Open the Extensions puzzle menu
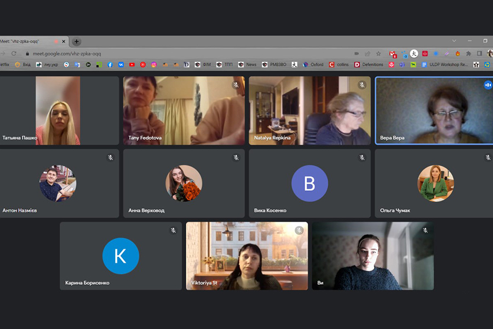The width and height of the screenshot is (493, 329). [x=468, y=54]
